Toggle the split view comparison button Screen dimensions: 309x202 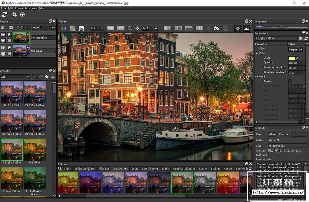click(178, 28)
